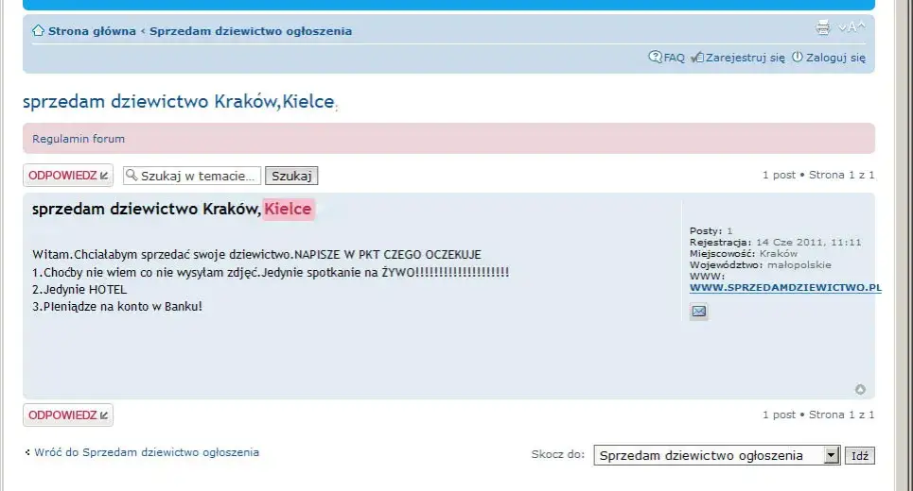Open the Regulamin forum link
This screenshot has height=491, width=913.
click(79, 139)
